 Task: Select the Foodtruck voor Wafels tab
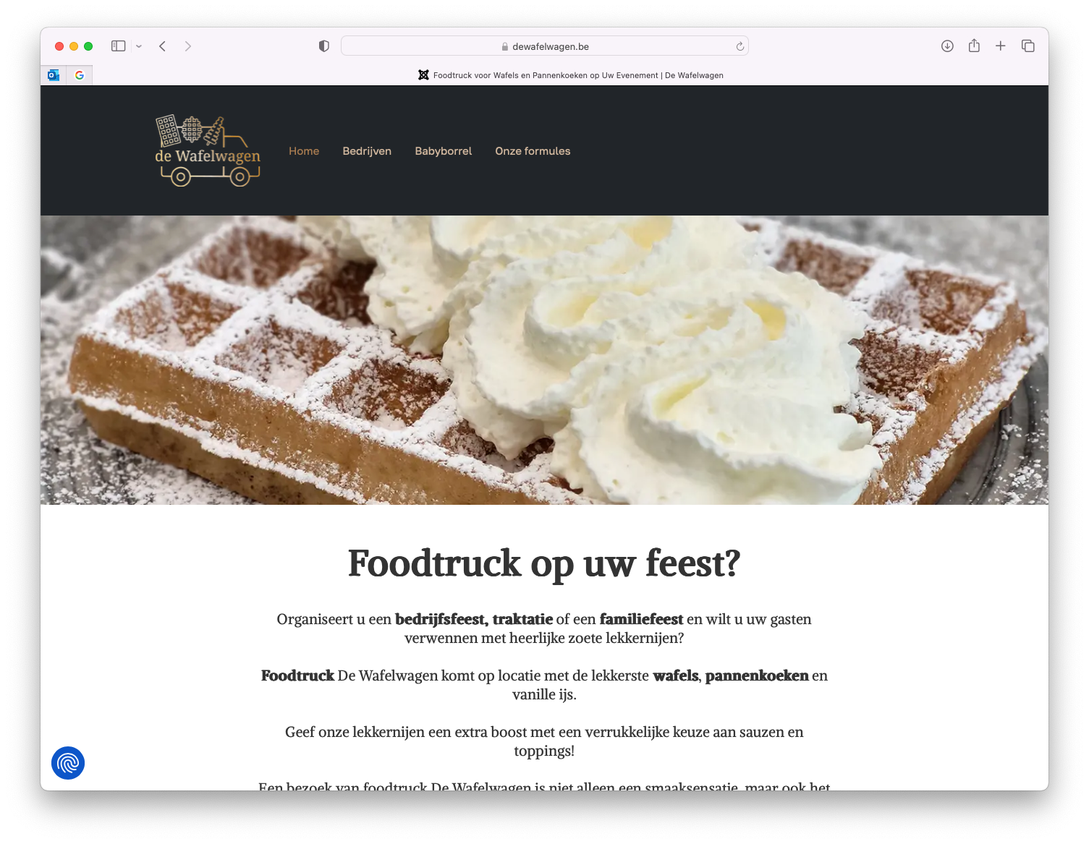[x=570, y=75]
